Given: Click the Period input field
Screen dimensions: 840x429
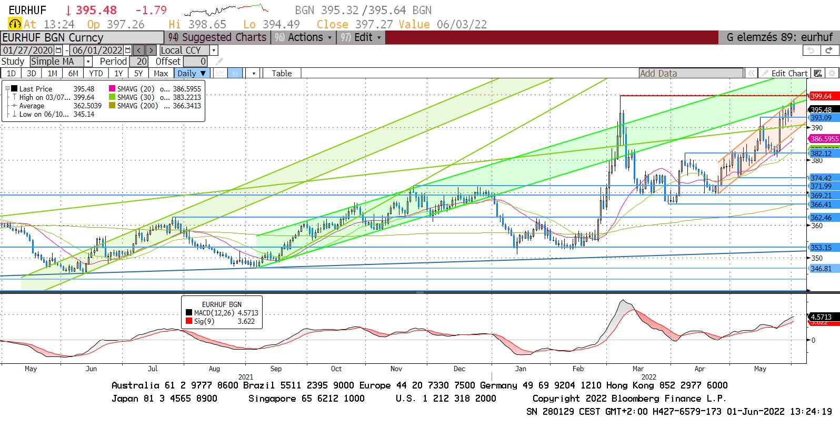Looking at the screenshot, I should pos(138,62).
